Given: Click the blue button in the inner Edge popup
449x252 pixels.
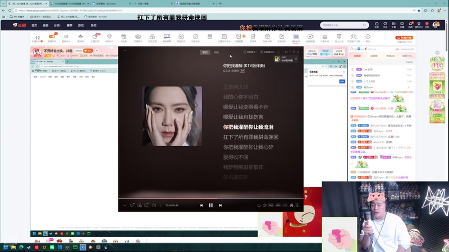Looking at the screenshot, I should click(x=342, y=81).
